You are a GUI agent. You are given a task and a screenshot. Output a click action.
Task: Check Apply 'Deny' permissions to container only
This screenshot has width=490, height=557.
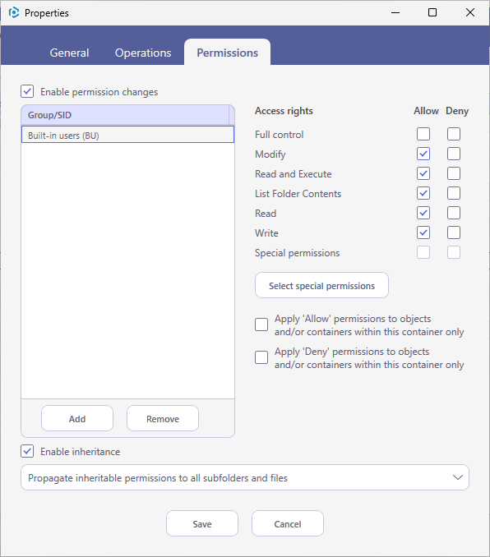click(261, 357)
